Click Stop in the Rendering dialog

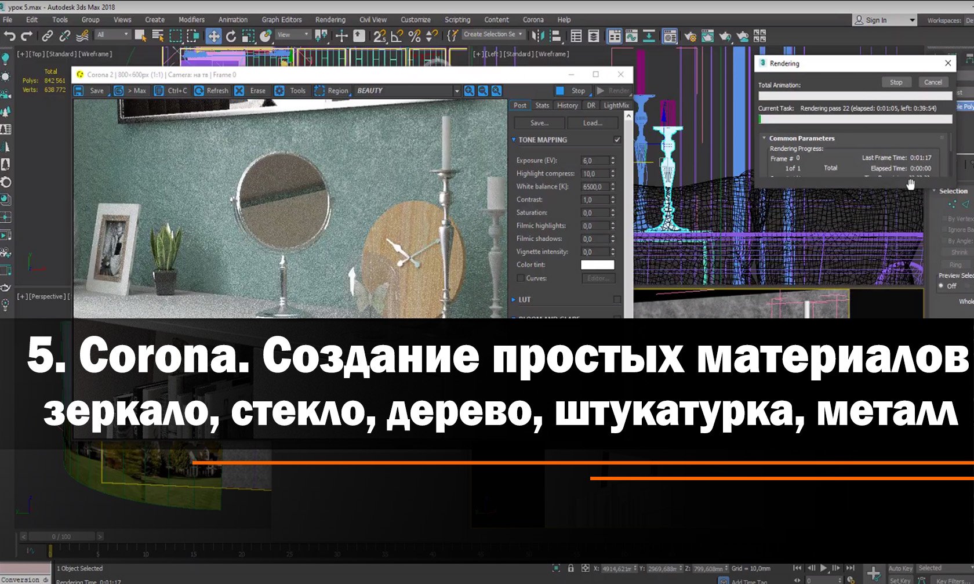(896, 82)
